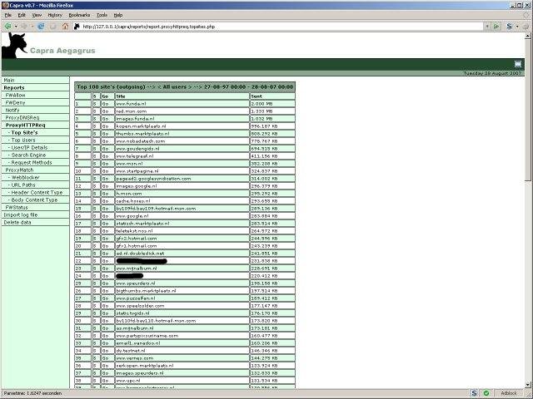The height and width of the screenshot is (399, 533).
Task: Click the S link in the www.telegraaf.nl row
Action: 95,156
